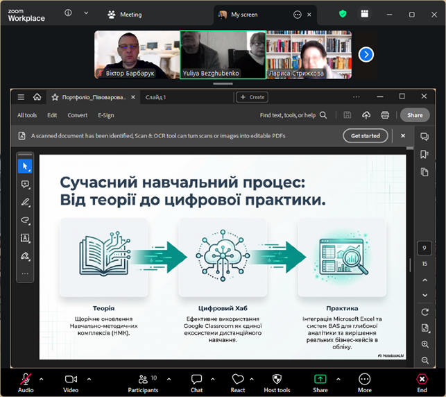Click Find text, tools, or help search
Image resolution: width=446 pixels, height=397 pixels.
point(293,115)
